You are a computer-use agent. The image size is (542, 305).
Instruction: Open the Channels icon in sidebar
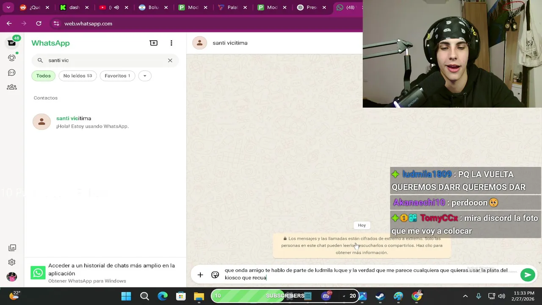coord(12,72)
